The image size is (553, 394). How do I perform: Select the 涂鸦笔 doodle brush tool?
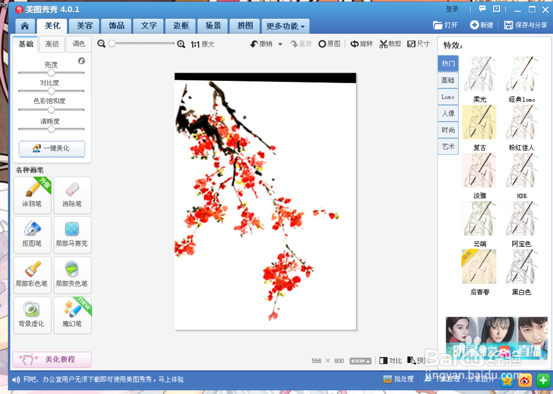[x=32, y=195]
